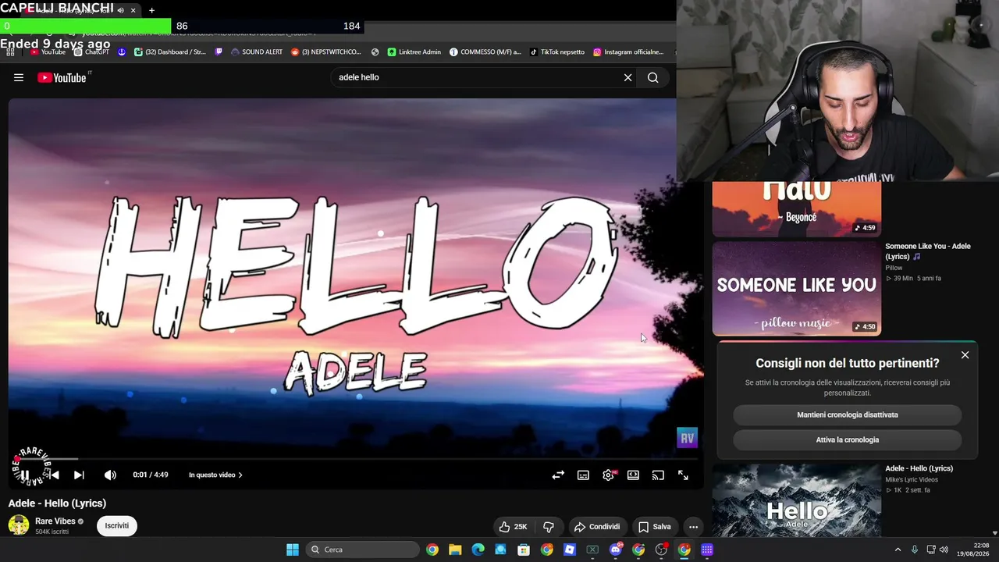Click 'Attiva la cronologia'
Viewport: 999px width, 562px height.
(x=848, y=439)
